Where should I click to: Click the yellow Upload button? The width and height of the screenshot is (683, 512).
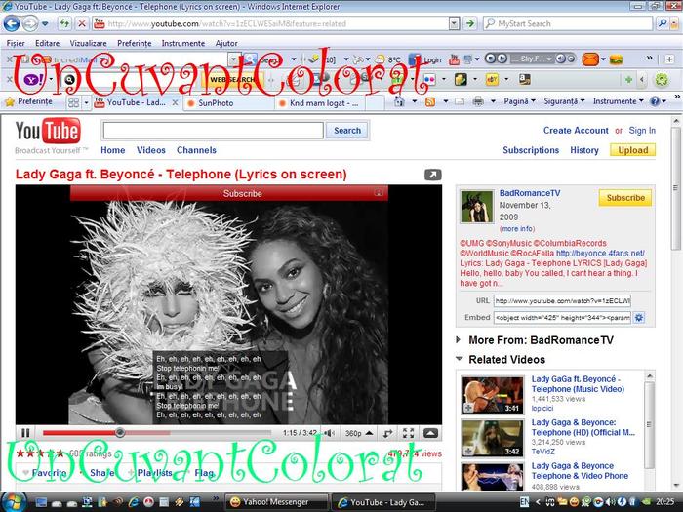(632, 150)
